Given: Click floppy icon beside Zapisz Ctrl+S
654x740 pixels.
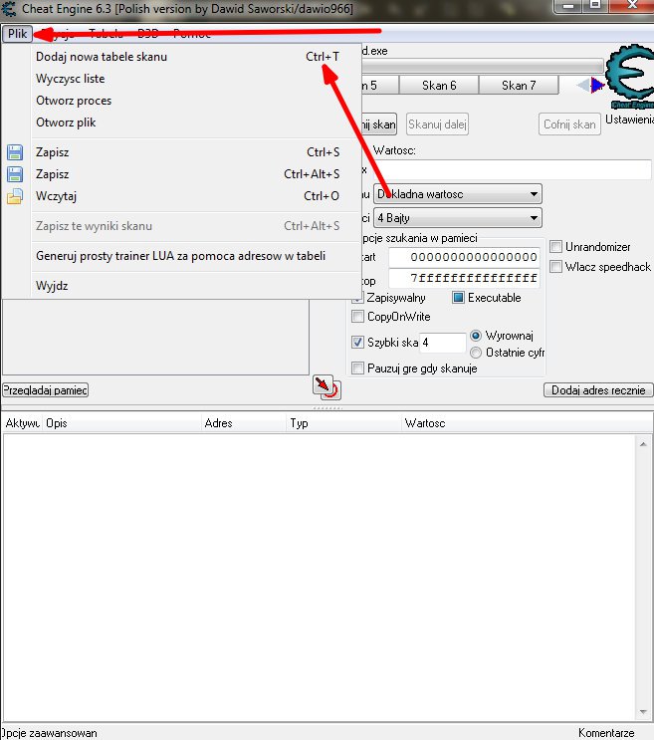Looking at the screenshot, I should click(x=15, y=152).
